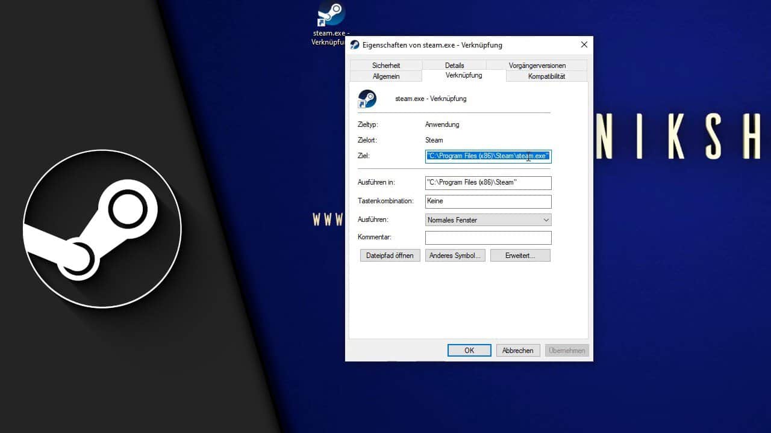
Task: Click the 'Anwendung' value text
Action: point(442,124)
